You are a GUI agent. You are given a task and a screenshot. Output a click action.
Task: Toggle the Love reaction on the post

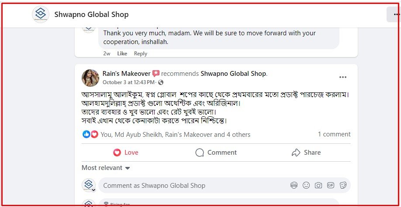126,153
